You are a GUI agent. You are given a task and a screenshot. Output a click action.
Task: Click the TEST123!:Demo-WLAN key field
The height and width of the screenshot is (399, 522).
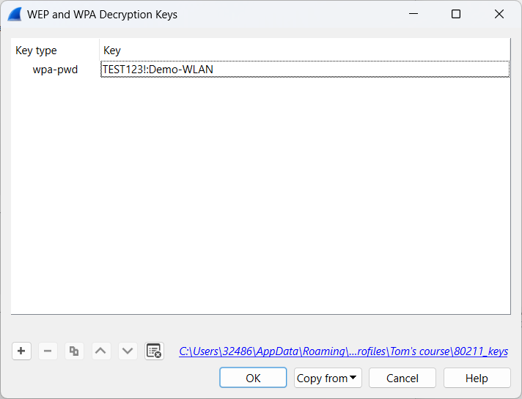coord(304,70)
